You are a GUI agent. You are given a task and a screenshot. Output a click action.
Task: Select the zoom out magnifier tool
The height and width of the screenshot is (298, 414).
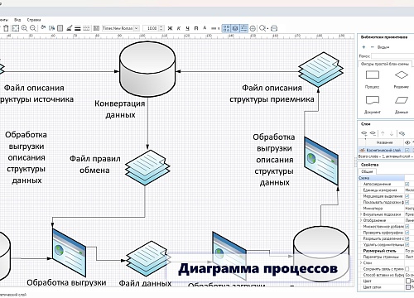point(33,28)
